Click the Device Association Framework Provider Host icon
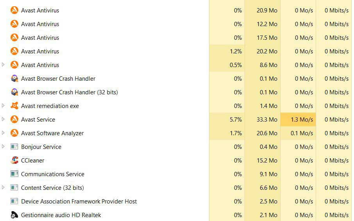354x221 pixels. coord(14,201)
